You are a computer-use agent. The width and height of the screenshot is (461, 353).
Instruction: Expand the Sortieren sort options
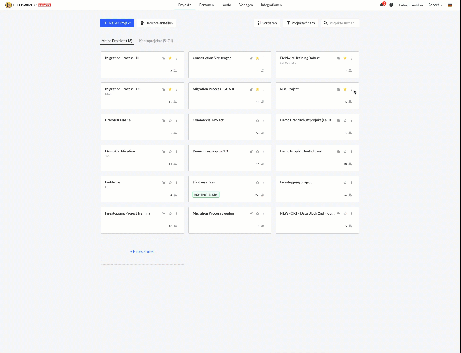point(267,23)
